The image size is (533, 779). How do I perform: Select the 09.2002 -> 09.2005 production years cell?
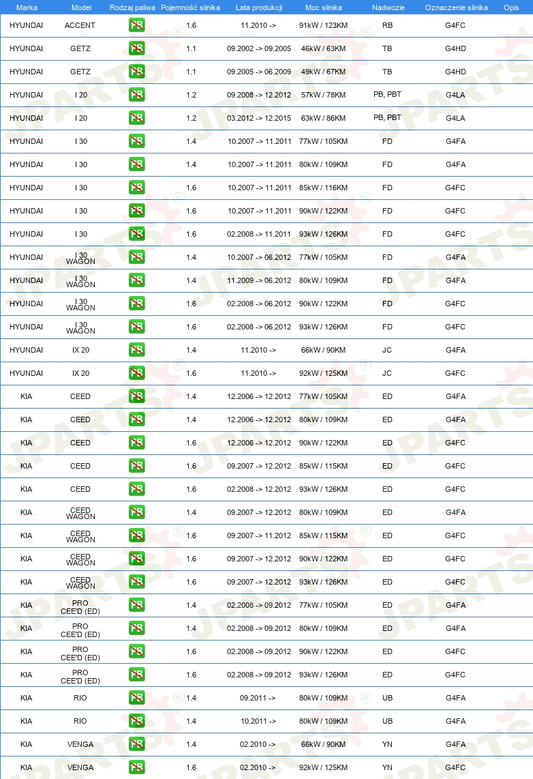click(x=259, y=48)
